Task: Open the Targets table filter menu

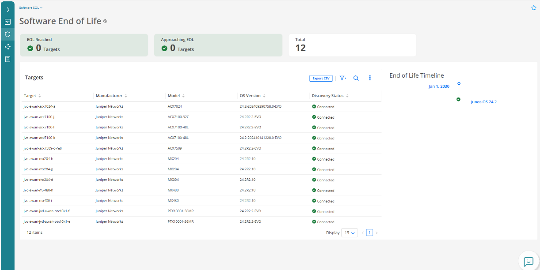Action: (x=342, y=78)
